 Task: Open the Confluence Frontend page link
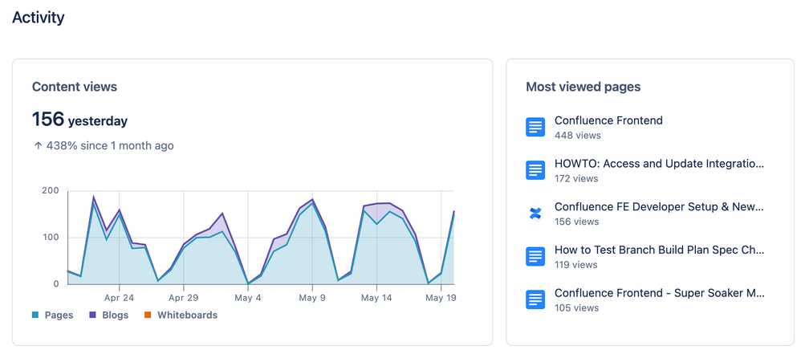point(608,120)
